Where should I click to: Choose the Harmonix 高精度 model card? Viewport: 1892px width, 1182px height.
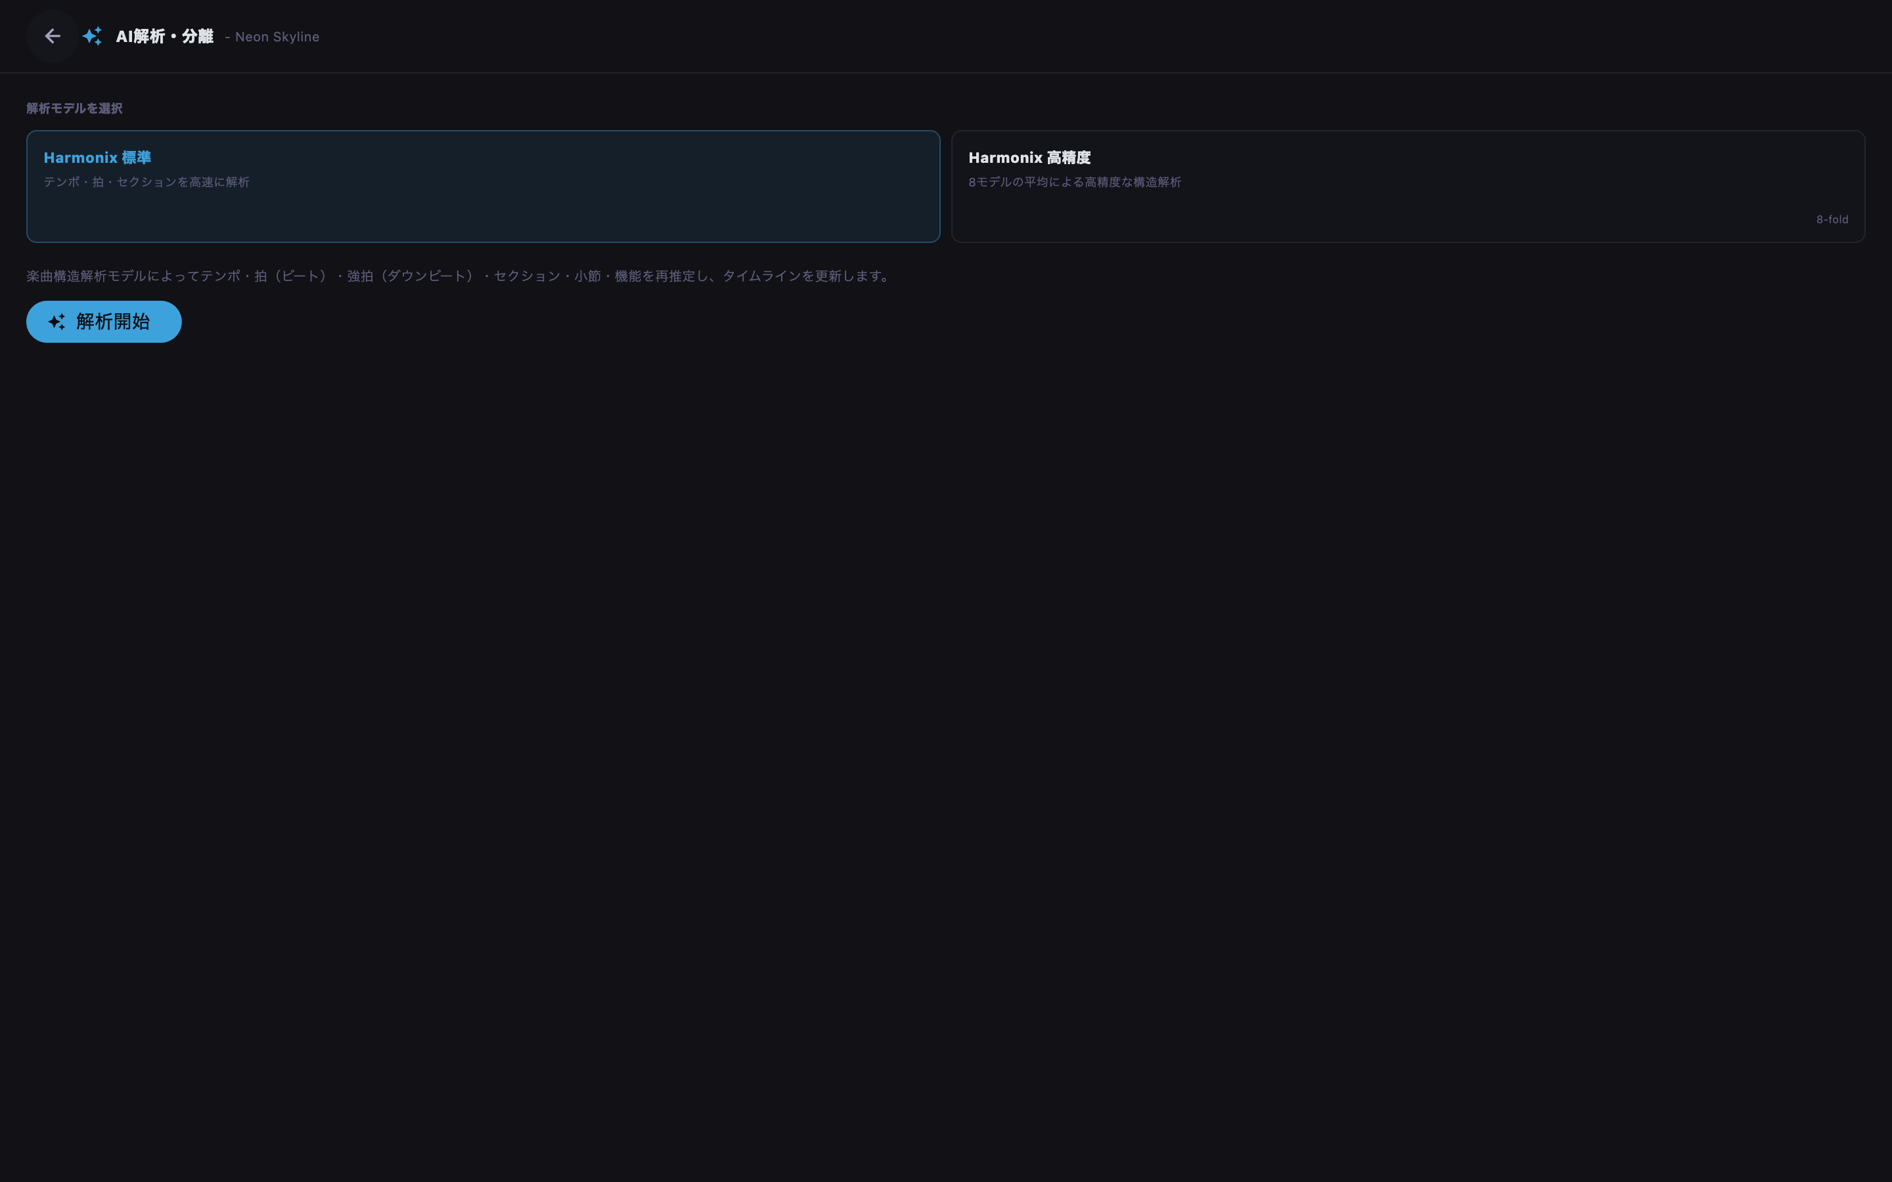pyautogui.click(x=1408, y=186)
